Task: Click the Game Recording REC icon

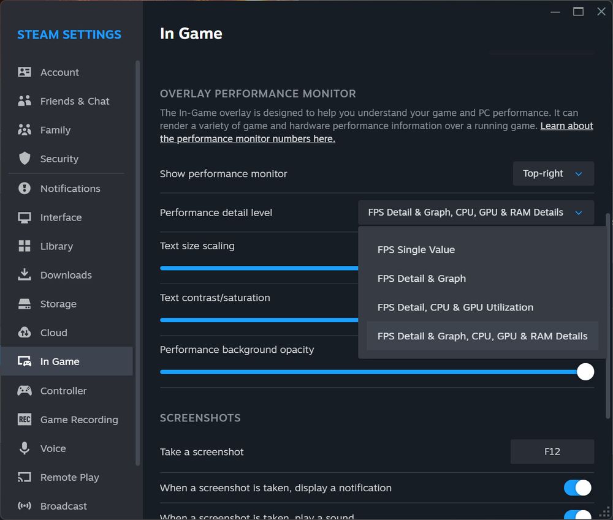Action: point(25,419)
